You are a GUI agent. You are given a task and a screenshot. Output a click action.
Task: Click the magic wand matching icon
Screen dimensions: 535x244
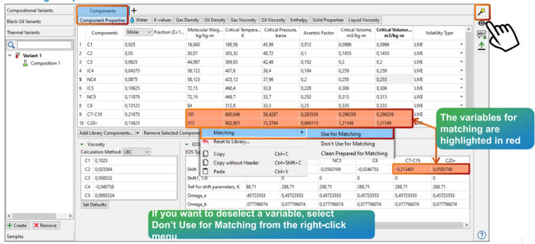[481, 12]
